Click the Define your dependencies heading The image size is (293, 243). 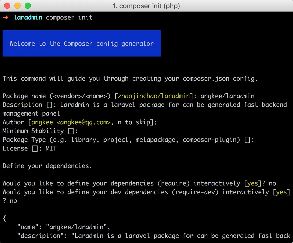(x=47, y=166)
